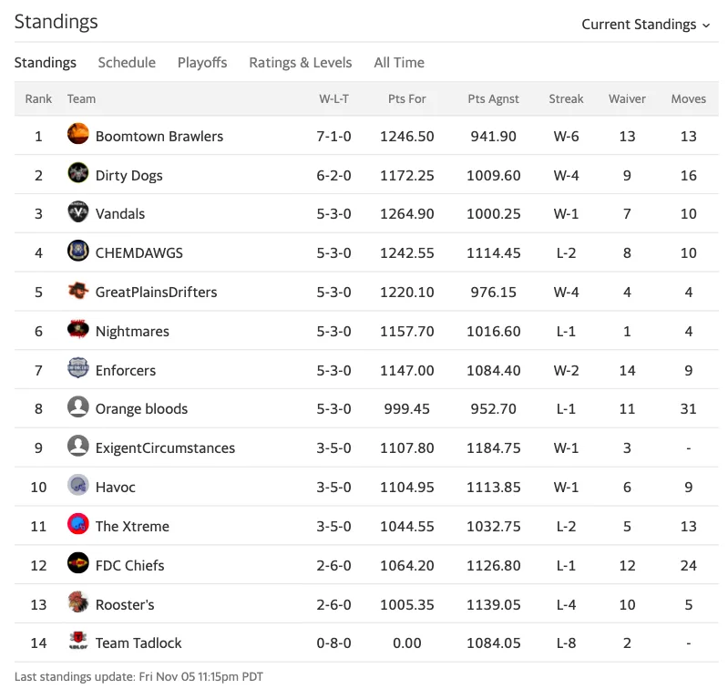The image size is (728, 689).
Task: Select The Xtreme red helmet icon
Action: click(78, 524)
